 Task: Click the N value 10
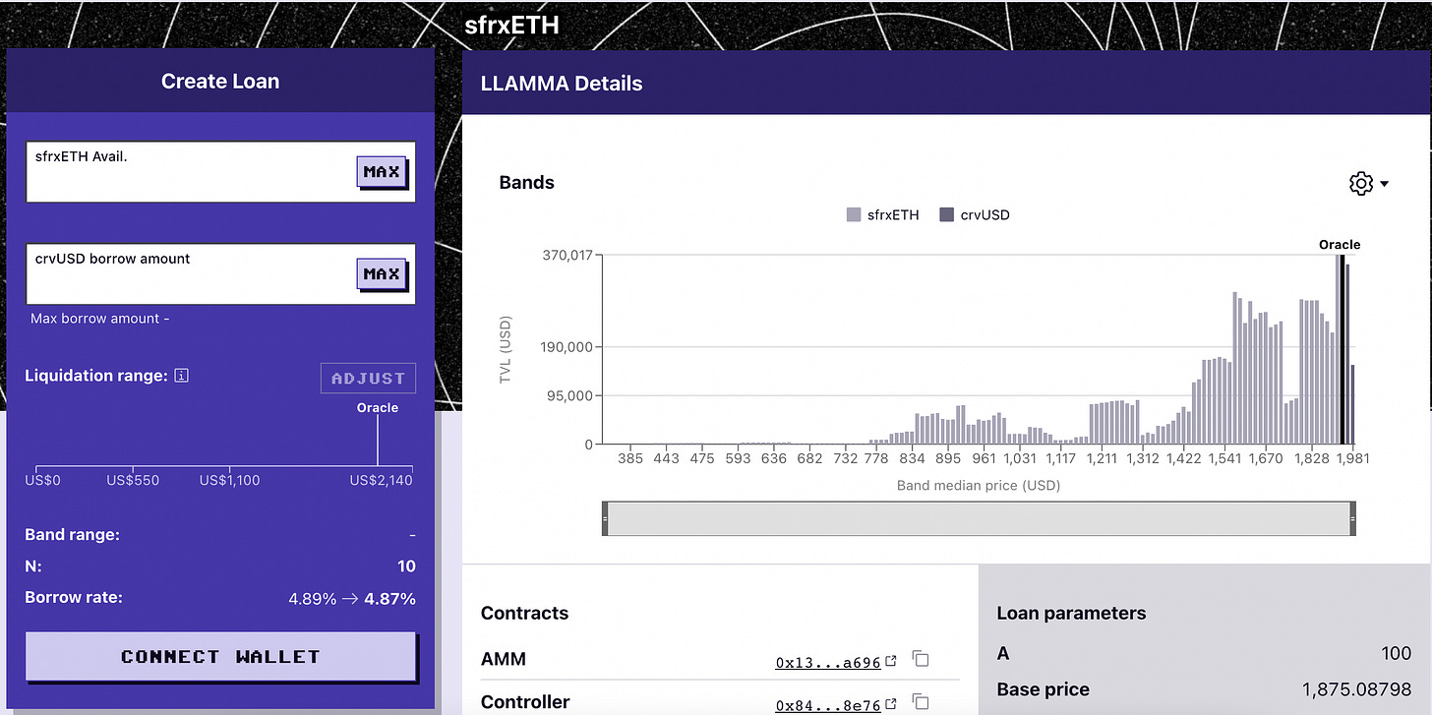tap(406, 566)
